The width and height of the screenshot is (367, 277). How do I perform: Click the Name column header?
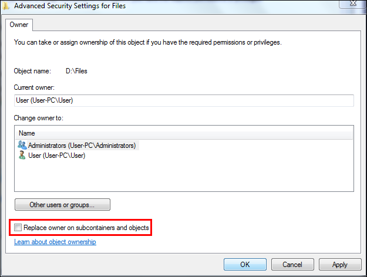pos(27,133)
